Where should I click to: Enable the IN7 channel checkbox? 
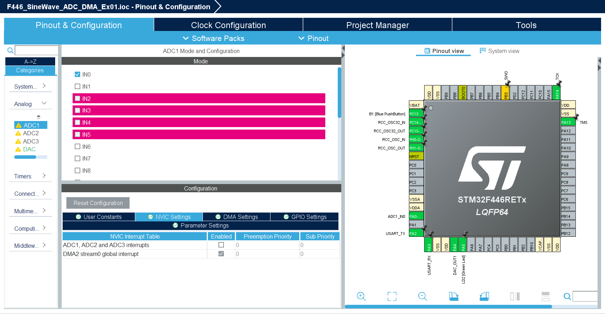click(x=77, y=158)
